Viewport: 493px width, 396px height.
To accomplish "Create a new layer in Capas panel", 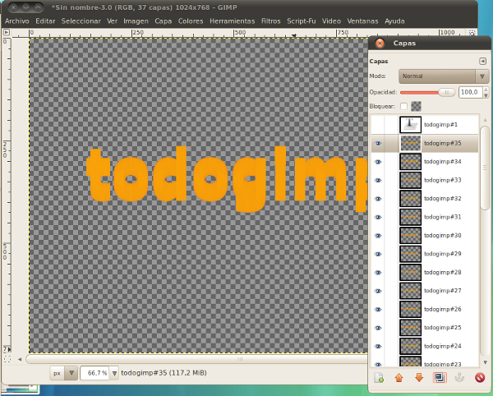I will point(379,378).
